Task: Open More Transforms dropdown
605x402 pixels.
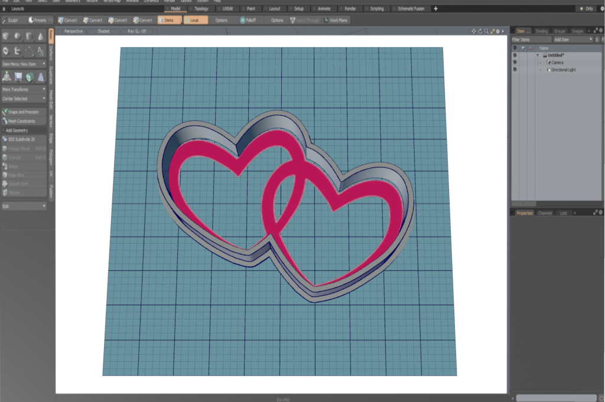Action: [x=24, y=89]
